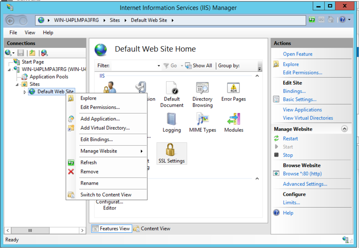Open the SSL Settings feature icon
Screen dimensions: 359x248
point(170,150)
